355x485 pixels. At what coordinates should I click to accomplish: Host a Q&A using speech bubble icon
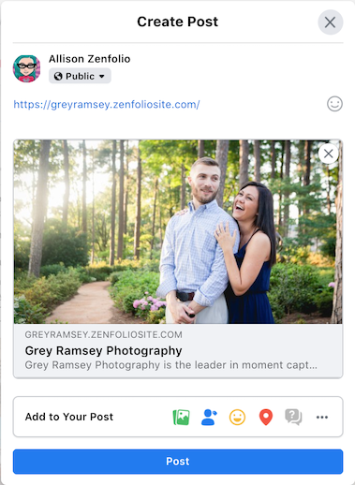293,417
